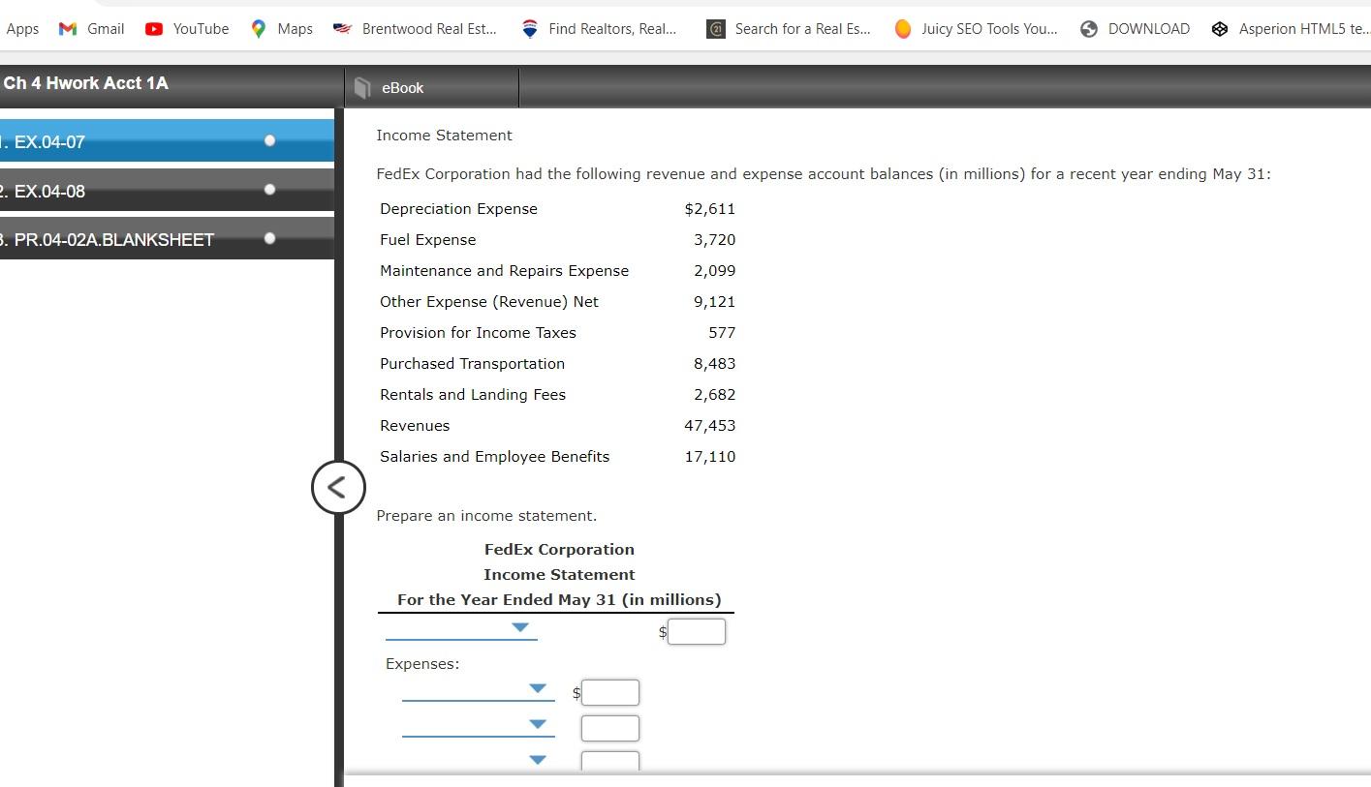Click the $2,611 depreciation value
Image resolution: width=1371 pixels, height=787 pixels.
[710, 209]
